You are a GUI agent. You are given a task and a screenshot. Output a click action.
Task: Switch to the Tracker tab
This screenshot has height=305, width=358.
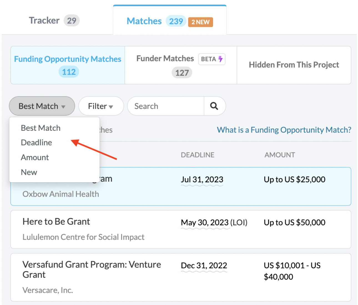[44, 20]
